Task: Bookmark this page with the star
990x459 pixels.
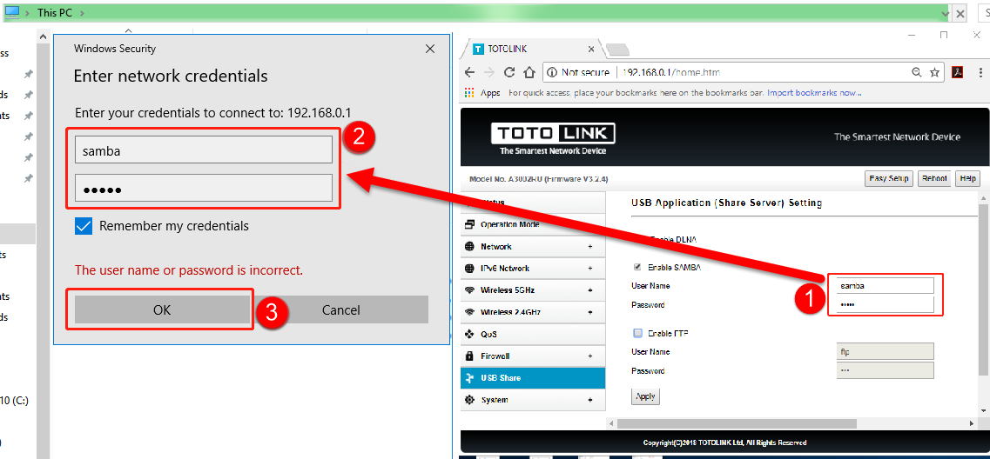Action: click(x=934, y=72)
